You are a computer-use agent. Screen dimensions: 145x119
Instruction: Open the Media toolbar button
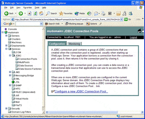point(80,14)
